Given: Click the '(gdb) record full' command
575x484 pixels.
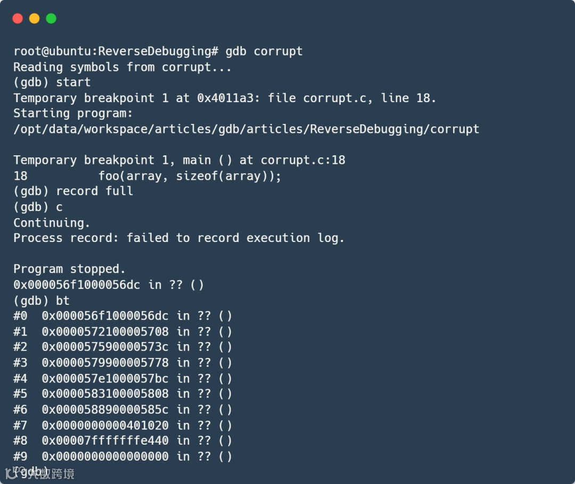Looking at the screenshot, I should coord(73,191).
